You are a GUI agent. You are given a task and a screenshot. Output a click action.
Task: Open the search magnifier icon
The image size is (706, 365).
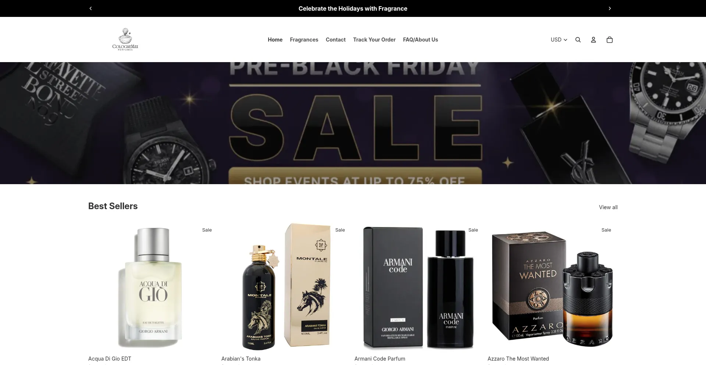click(x=578, y=40)
